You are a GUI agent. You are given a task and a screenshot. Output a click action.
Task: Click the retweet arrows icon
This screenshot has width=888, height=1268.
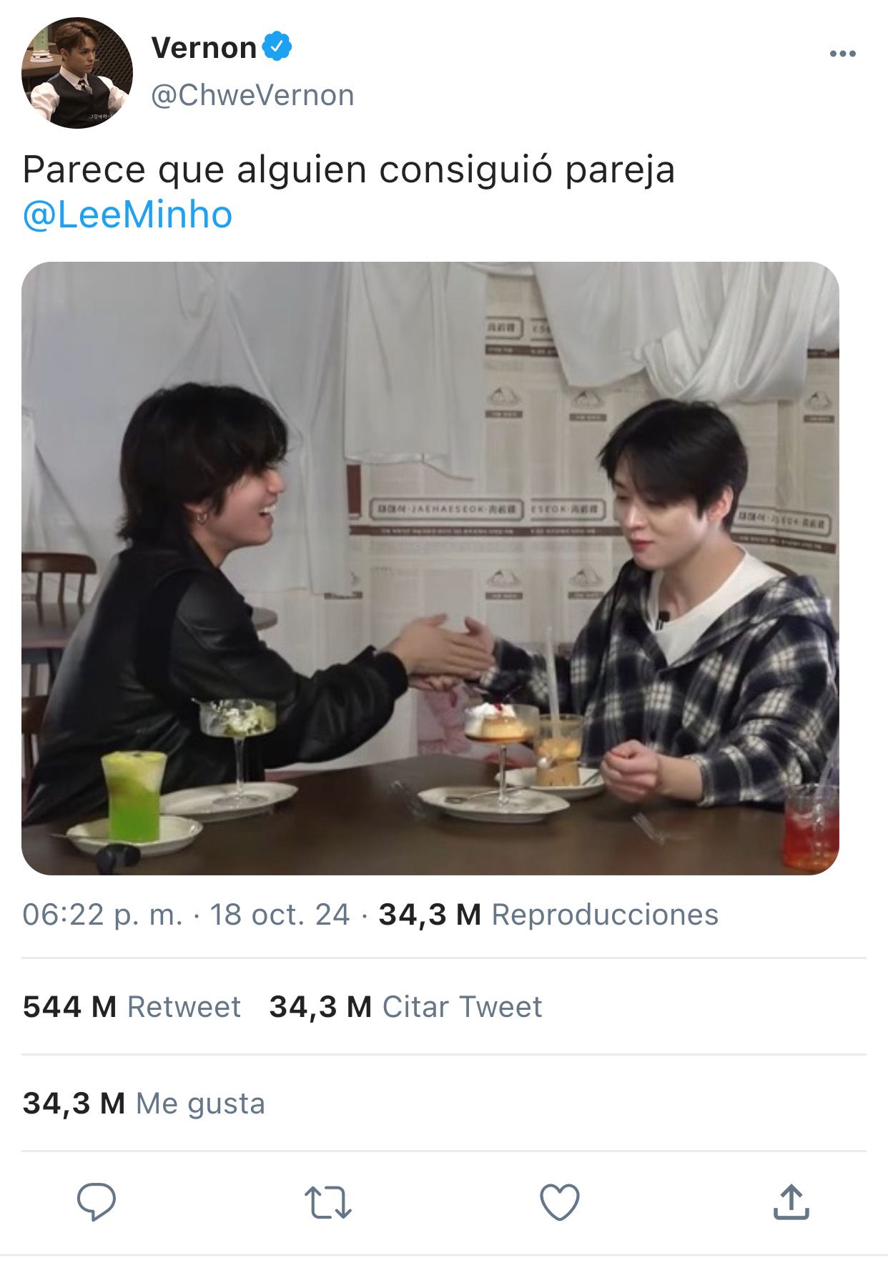click(328, 1202)
